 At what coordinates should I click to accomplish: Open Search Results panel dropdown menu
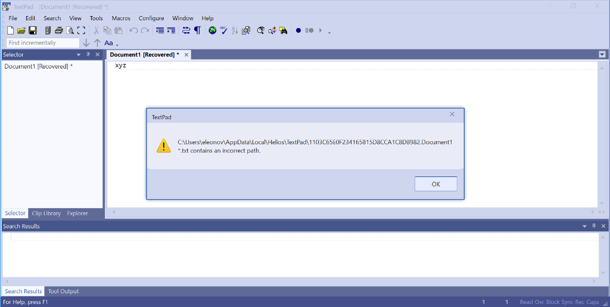coord(584,226)
